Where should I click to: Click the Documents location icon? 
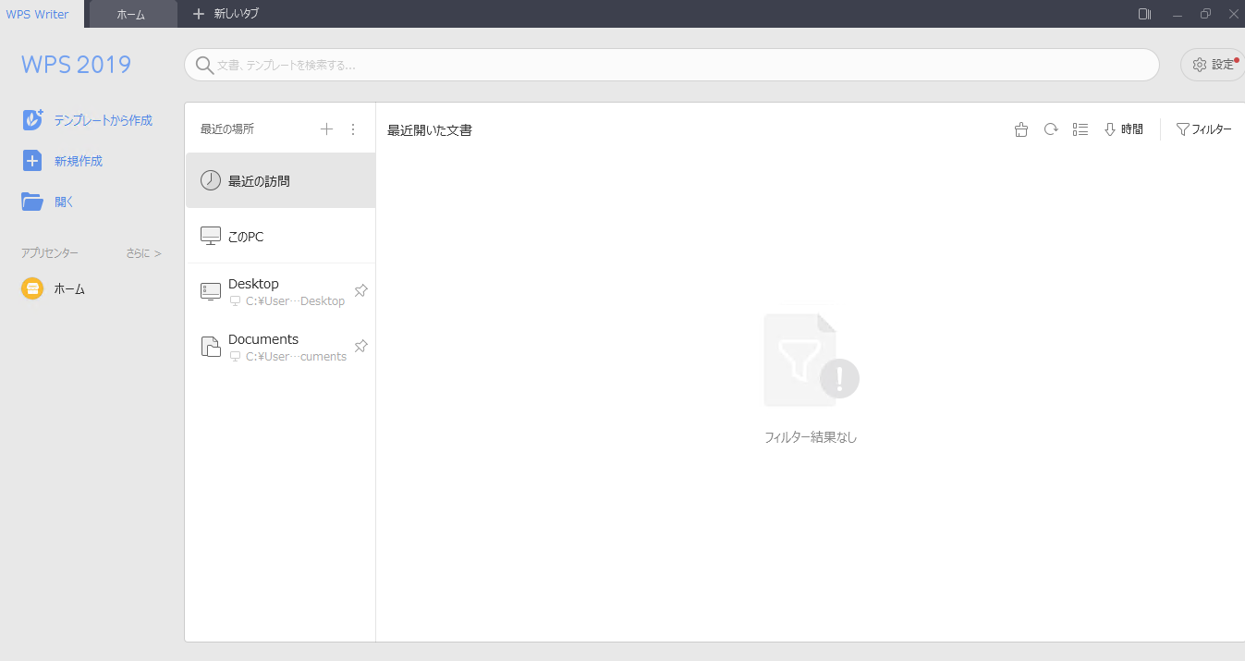click(x=211, y=347)
